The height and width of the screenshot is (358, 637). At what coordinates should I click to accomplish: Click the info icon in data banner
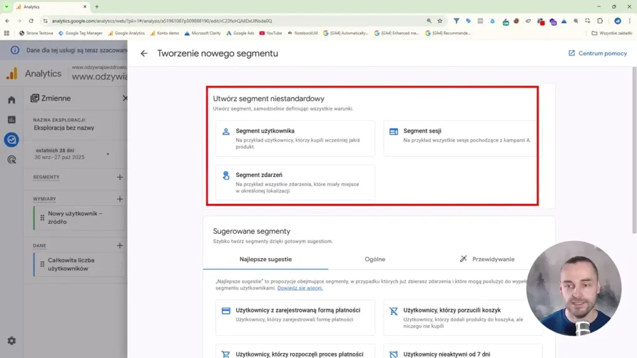(15, 50)
